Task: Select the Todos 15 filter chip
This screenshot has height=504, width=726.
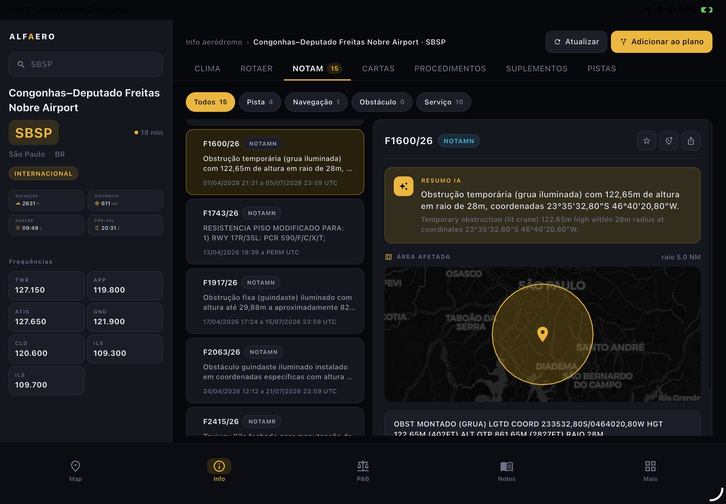Action: (x=211, y=102)
